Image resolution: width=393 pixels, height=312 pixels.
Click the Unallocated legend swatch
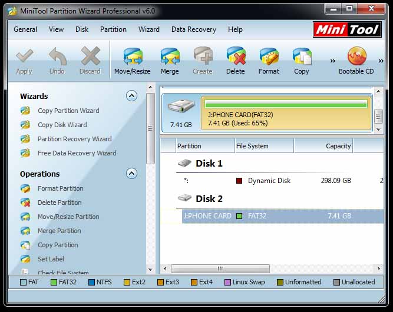[336, 282]
